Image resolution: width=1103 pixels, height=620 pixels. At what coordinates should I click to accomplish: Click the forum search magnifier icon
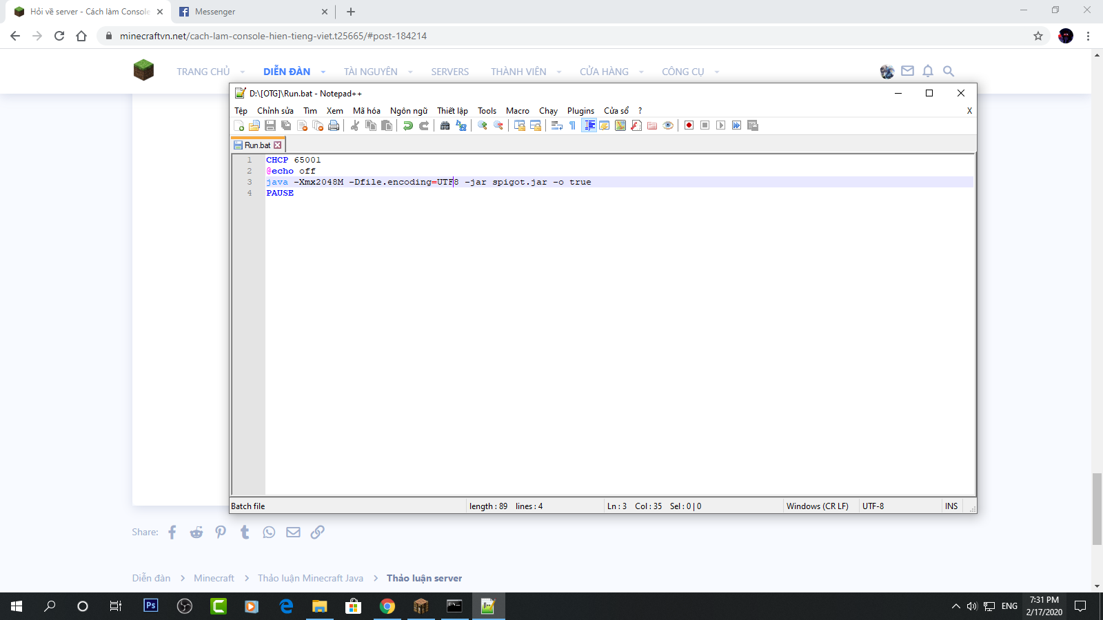pos(949,71)
